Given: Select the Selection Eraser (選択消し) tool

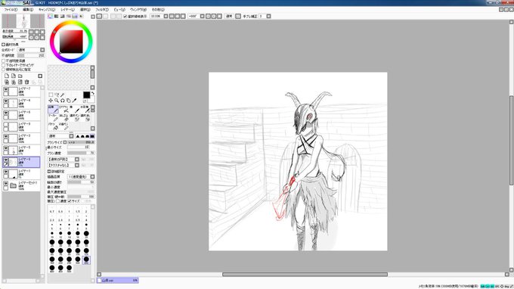Looking at the screenshot, I should pyautogui.click(x=85, y=118).
